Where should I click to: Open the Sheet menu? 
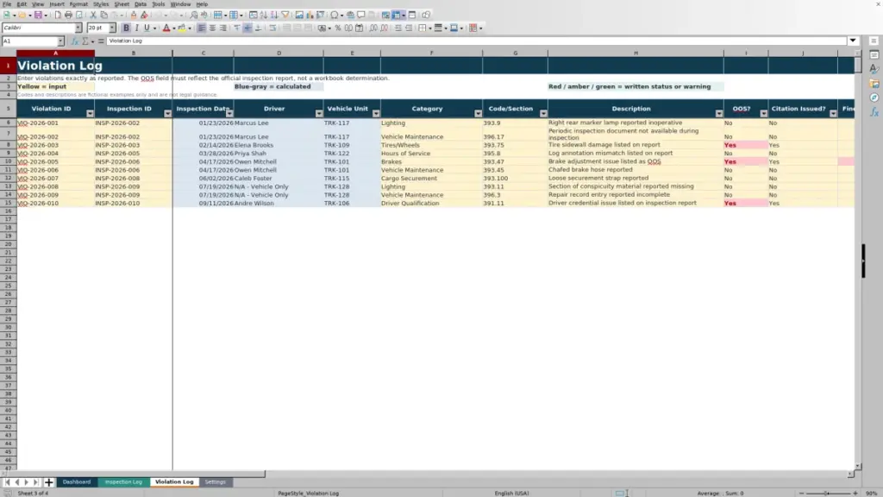pyautogui.click(x=122, y=4)
